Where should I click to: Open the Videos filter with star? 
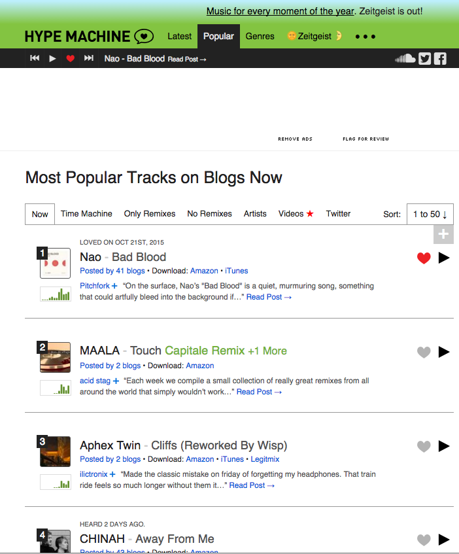coord(296,214)
